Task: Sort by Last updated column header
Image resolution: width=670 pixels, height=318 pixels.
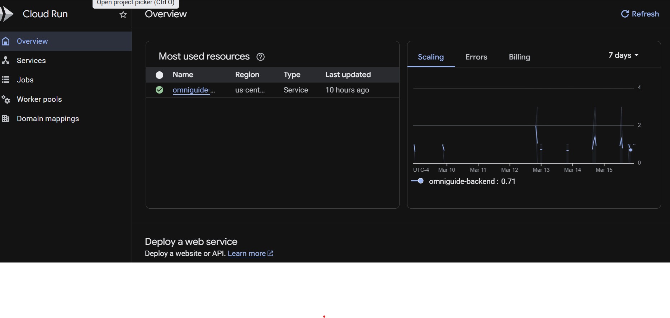Action: tap(348, 75)
